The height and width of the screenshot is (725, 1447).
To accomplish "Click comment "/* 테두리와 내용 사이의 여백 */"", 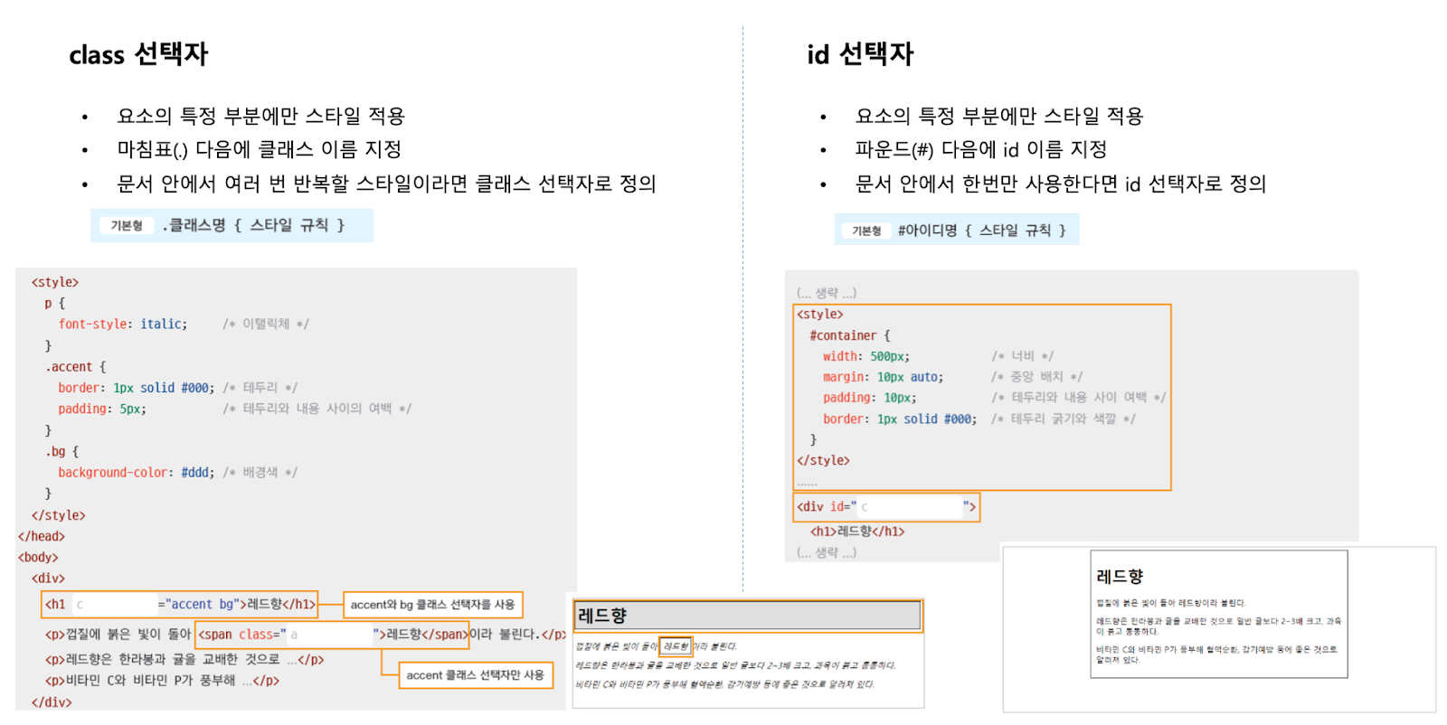I will pyautogui.click(x=317, y=409).
